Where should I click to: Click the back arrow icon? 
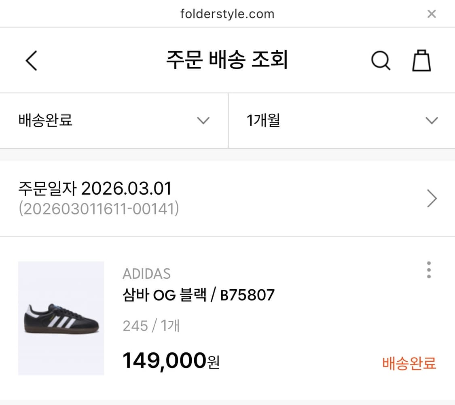point(31,60)
